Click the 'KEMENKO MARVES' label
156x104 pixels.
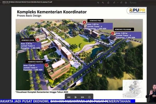click(x=35, y=62)
